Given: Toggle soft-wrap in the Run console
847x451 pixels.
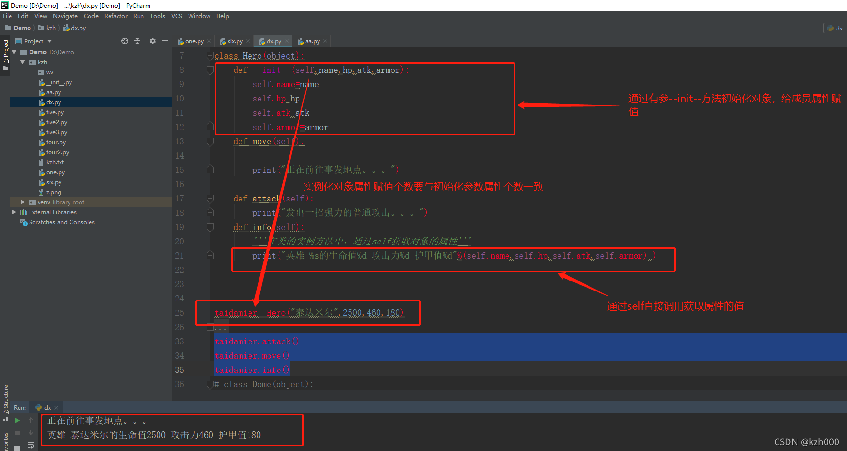Looking at the screenshot, I should click(31, 445).
